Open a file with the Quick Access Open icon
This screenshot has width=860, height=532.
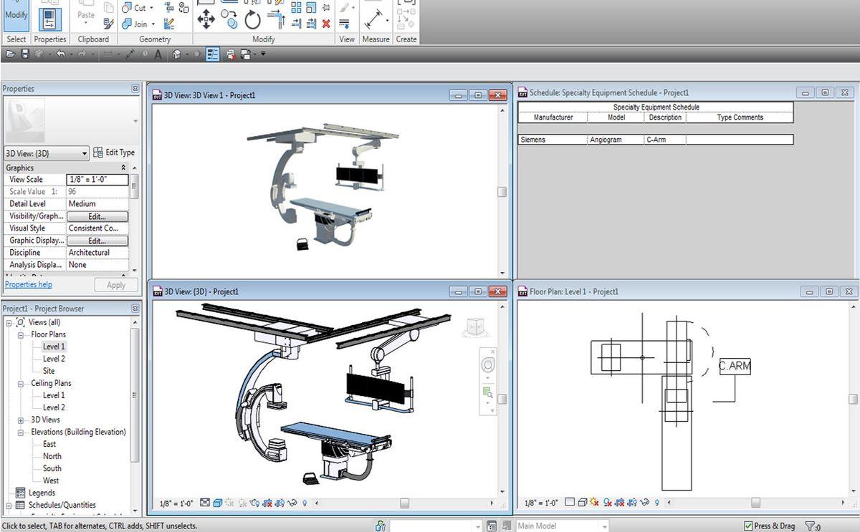click(11, 54)
